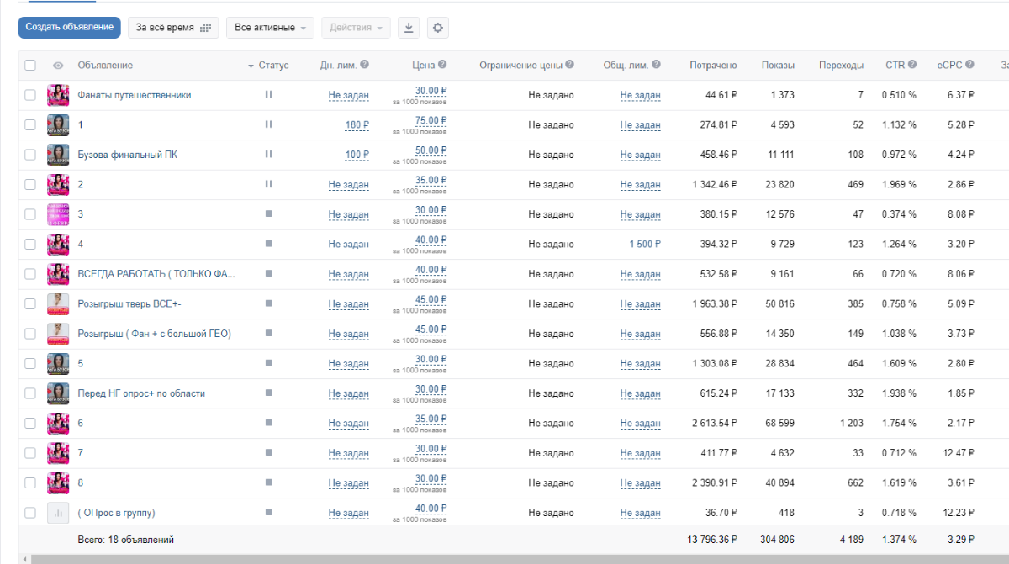Click help icon next to Ограничение цены
The width and height of the screenshot is (1009, 564).
[570, 65]
